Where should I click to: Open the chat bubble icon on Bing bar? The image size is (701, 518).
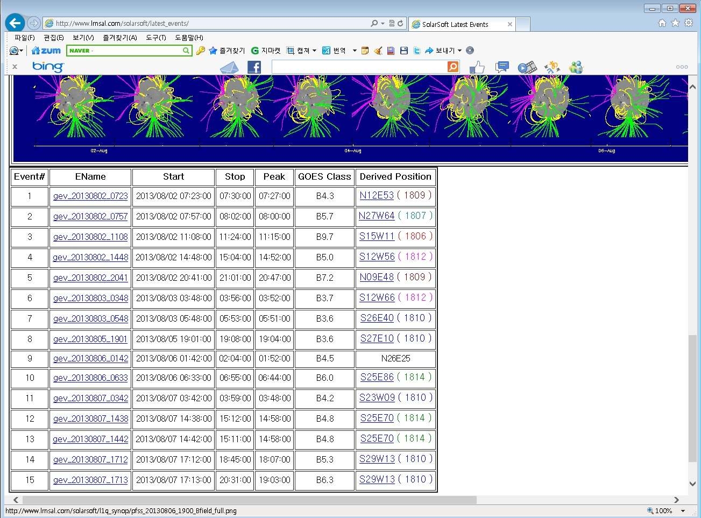502,67
